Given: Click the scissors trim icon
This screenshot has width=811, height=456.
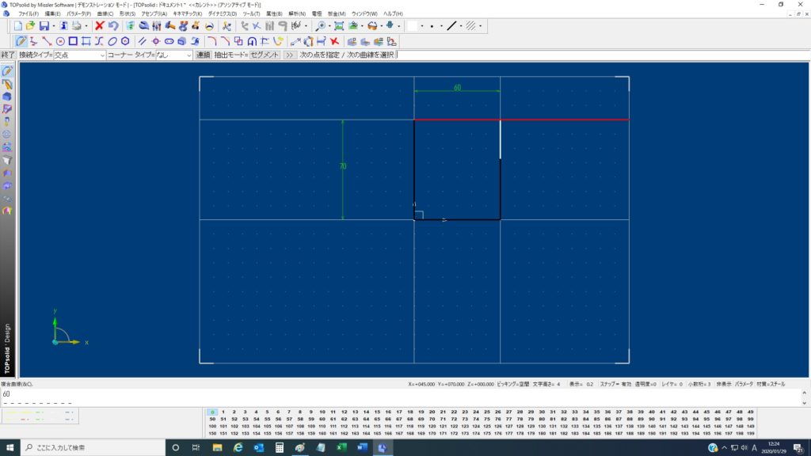Looking at the screenshot, I should (227, 26).
